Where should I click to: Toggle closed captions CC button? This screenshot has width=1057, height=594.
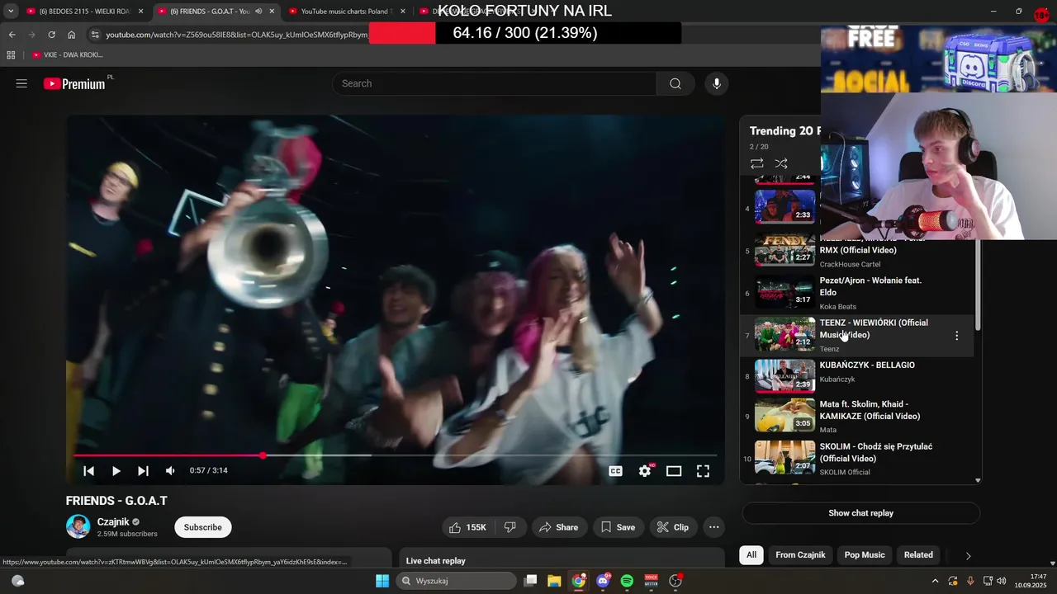click(615, 470)
